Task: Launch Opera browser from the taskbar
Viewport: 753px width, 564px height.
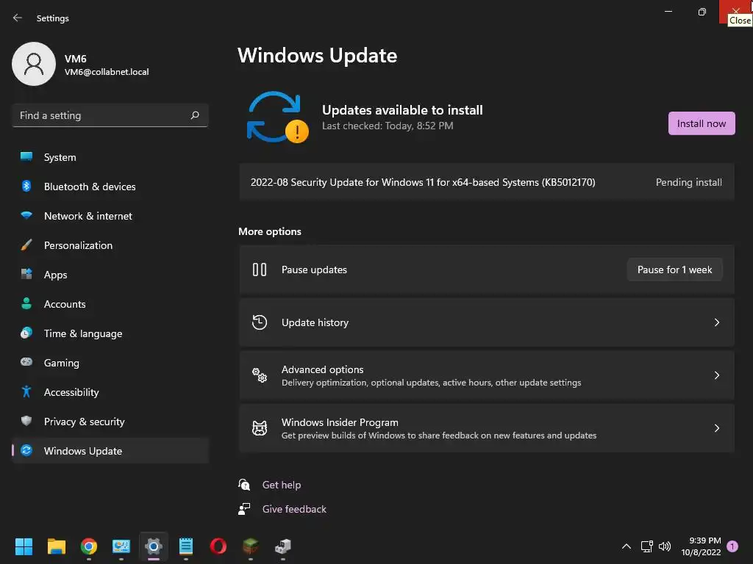Action: 218,546
